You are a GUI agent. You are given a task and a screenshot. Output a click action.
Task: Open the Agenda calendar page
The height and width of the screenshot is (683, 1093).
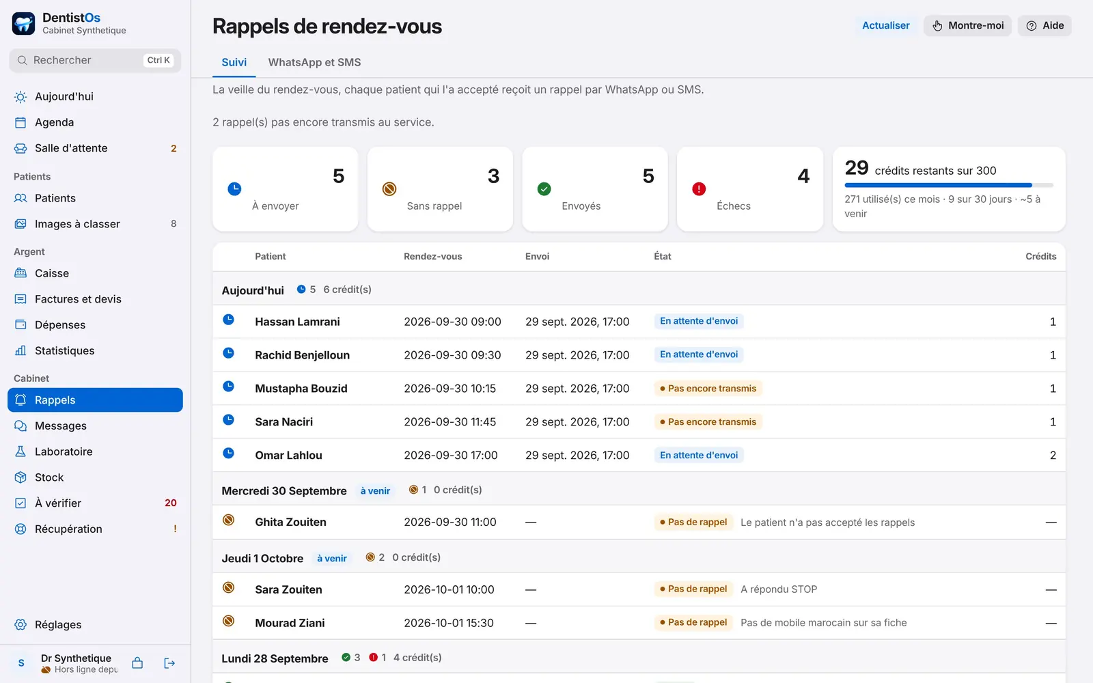click(x=95, y=122)
